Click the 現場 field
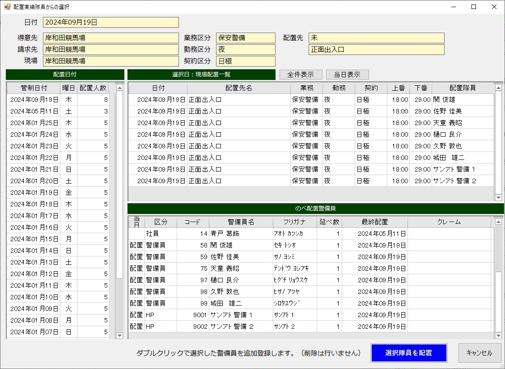The width and height of the screenshot is (505, 369). point(111,61)
